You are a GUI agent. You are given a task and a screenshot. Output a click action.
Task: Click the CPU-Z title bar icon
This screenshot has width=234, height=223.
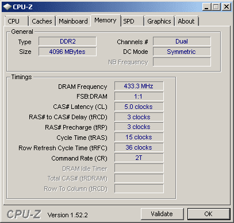click(7, 7)
